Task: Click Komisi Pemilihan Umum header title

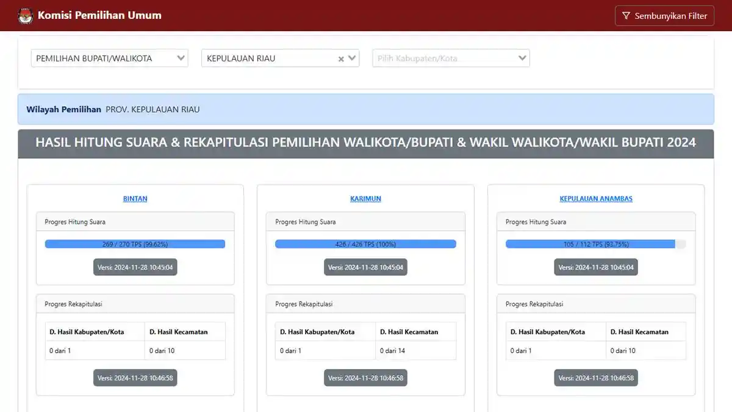Action: (99, 15)
